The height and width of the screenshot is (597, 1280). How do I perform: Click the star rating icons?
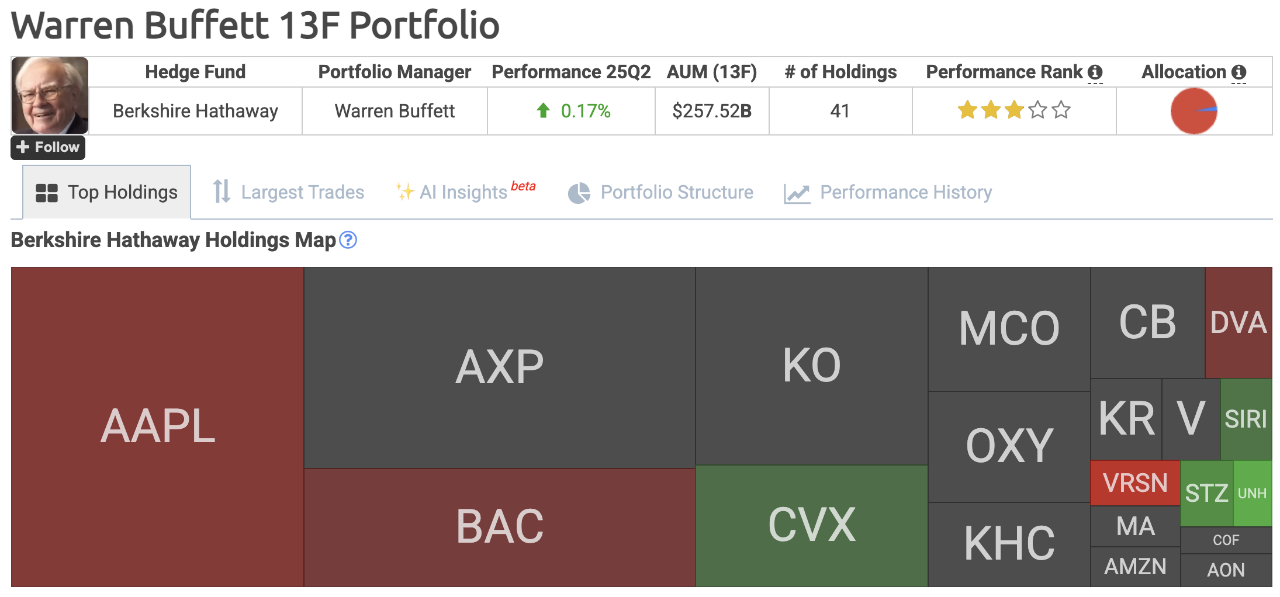[1013, 110]
